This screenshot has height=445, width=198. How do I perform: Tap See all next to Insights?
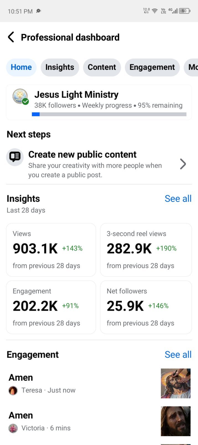click(x=178, y=199)
